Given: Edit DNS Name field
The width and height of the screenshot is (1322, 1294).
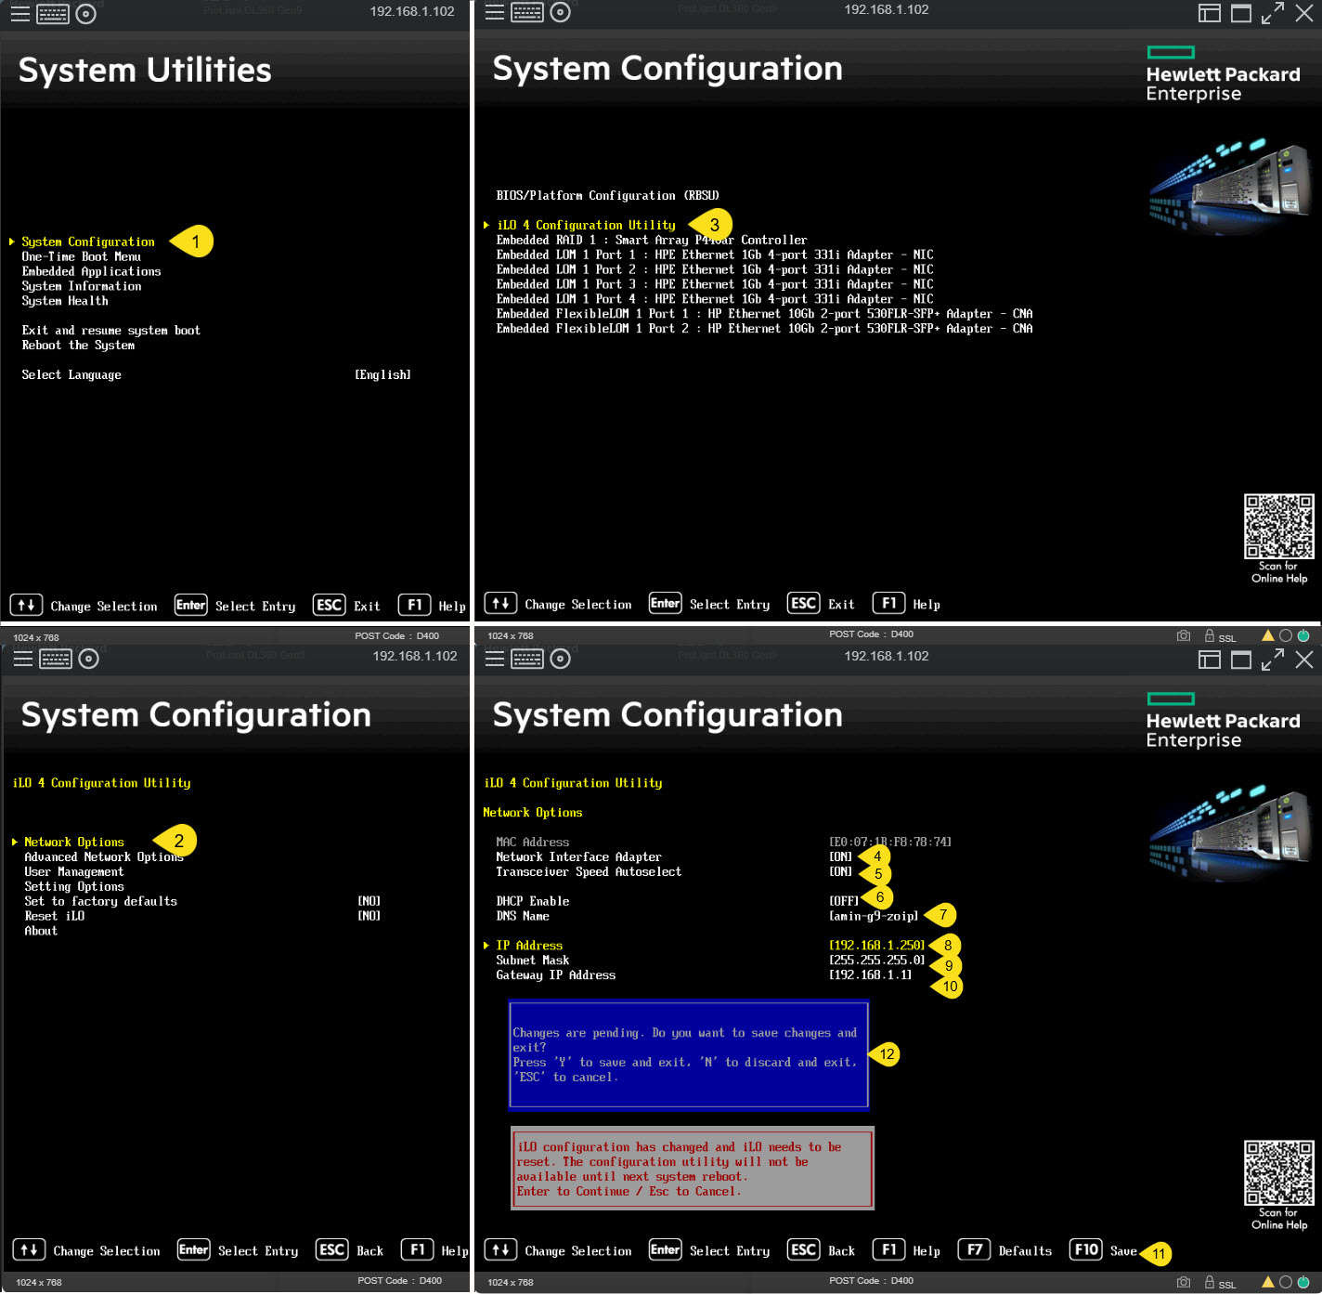Looking at the screenshot, I should (874, 917).
